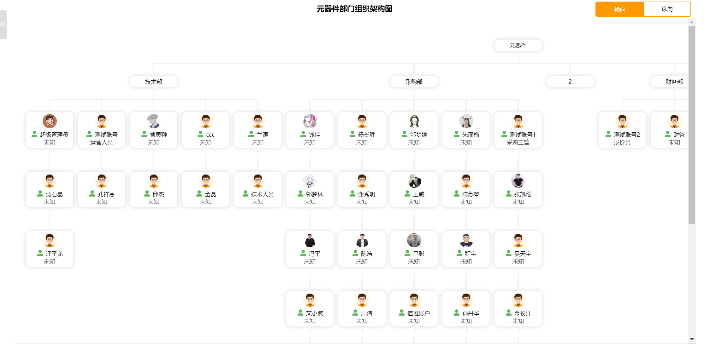Viewport: 710px width, 344px height.
Task: Click 钱佳's flower-girl avatar
Action: click(x=310, y=121)
